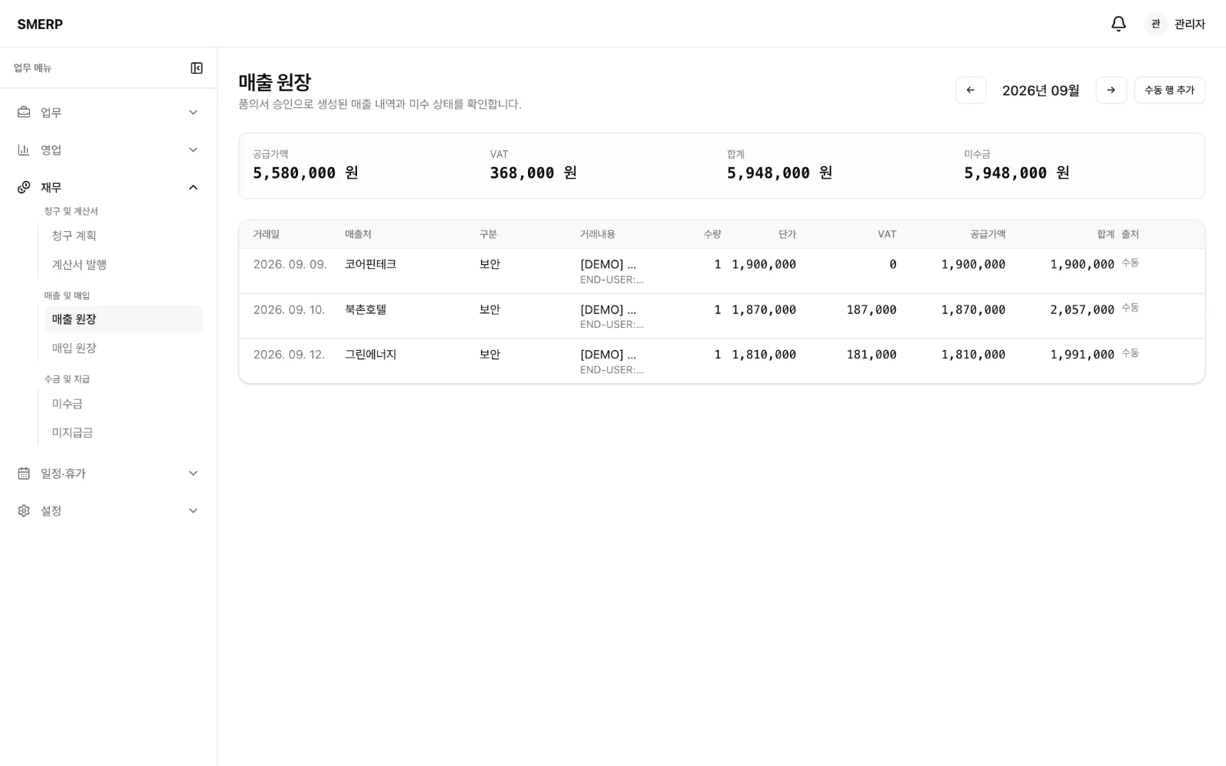Image resolution: width=1226 pixels, height=766 pixels.
Task: Click the 구분 column header
Action: pyautogui.click(x=488, y=234)
